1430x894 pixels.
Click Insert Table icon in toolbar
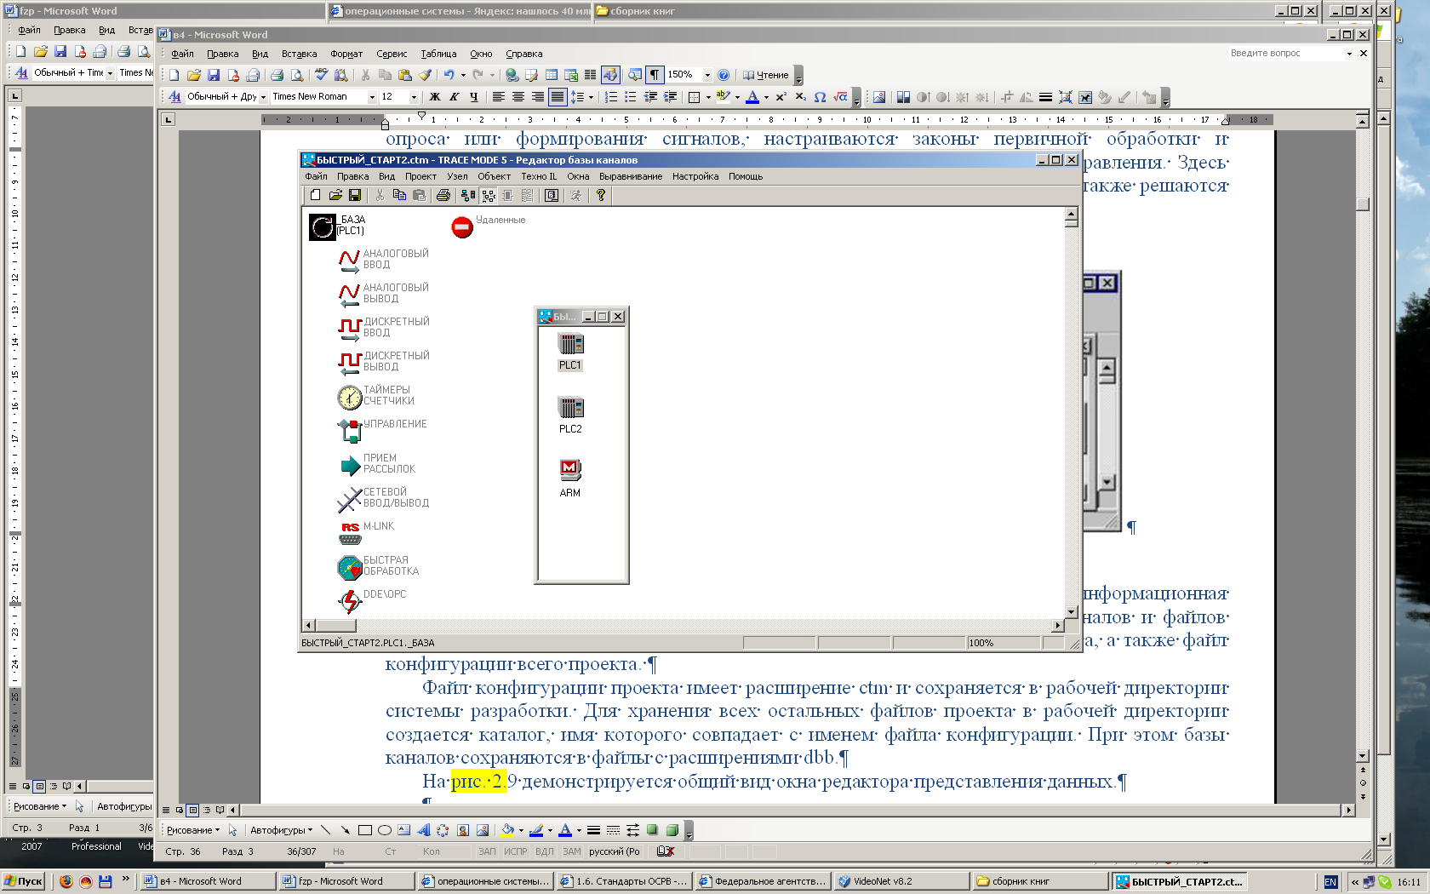coord(552,75)
